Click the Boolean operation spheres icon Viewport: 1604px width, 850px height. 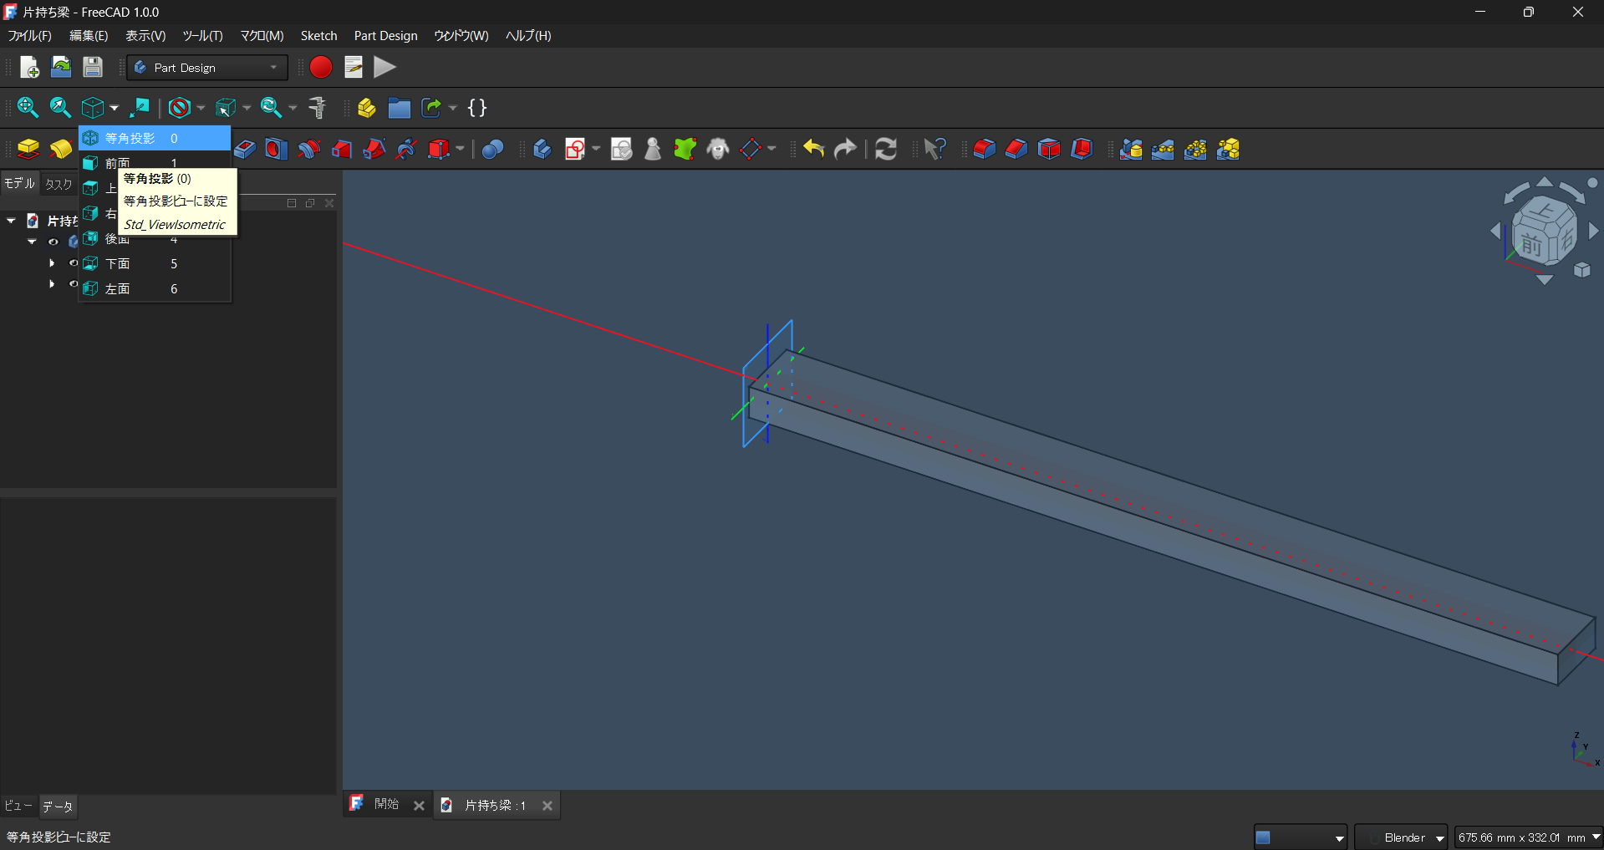tap(493, 149)
